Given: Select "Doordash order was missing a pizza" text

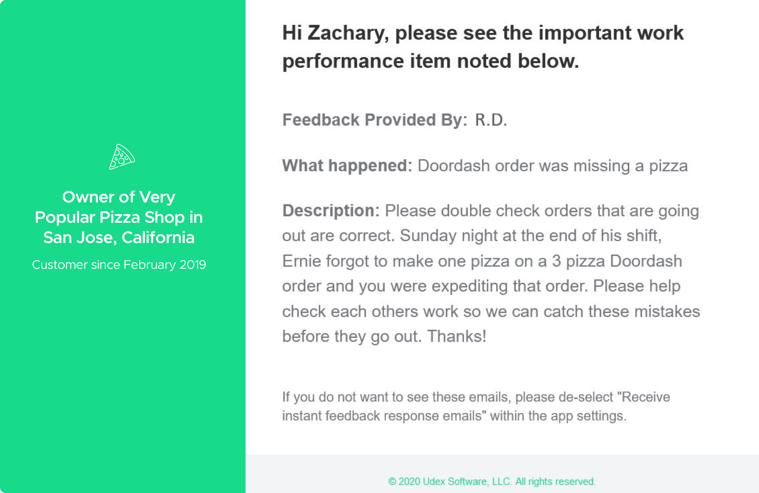Looking at the screenshot, I should tap(553, 165).
